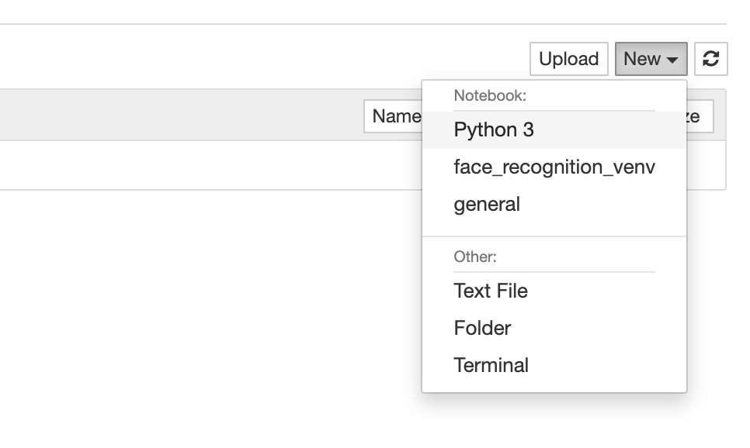This screenshot has height=448, width=750.
Task: Create a new Folder
Action: (482, 329)
